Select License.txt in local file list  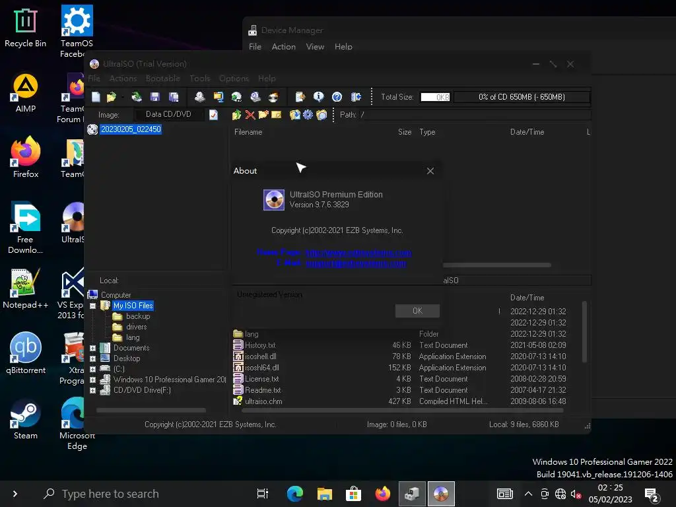(261, 379)
